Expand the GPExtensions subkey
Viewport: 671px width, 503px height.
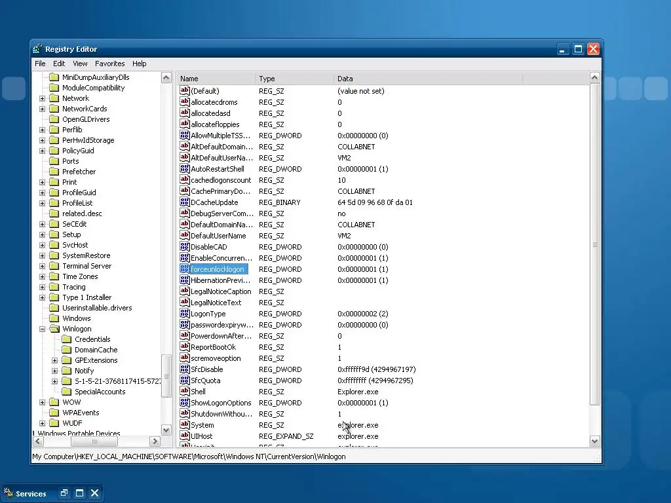point(55,361)
